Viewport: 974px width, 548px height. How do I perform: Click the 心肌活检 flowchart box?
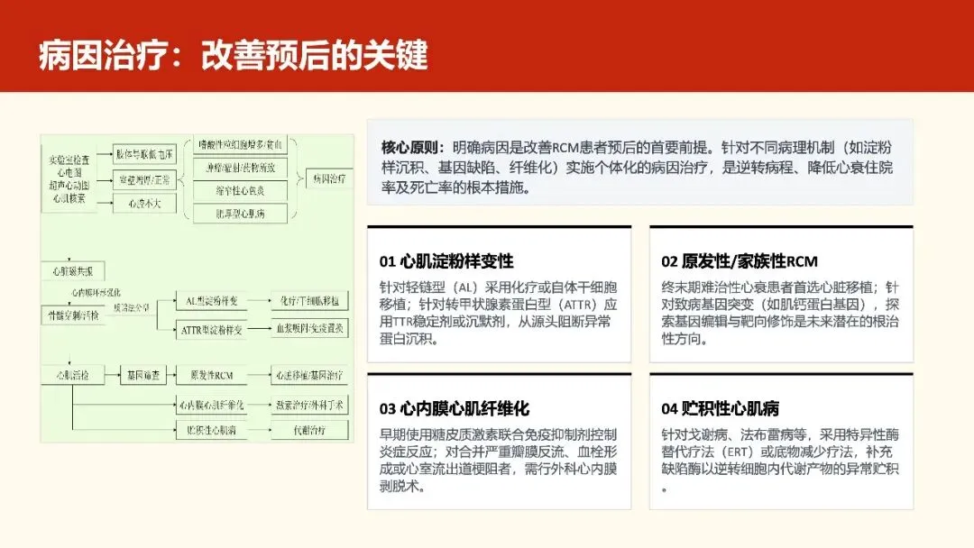(73, 376)
